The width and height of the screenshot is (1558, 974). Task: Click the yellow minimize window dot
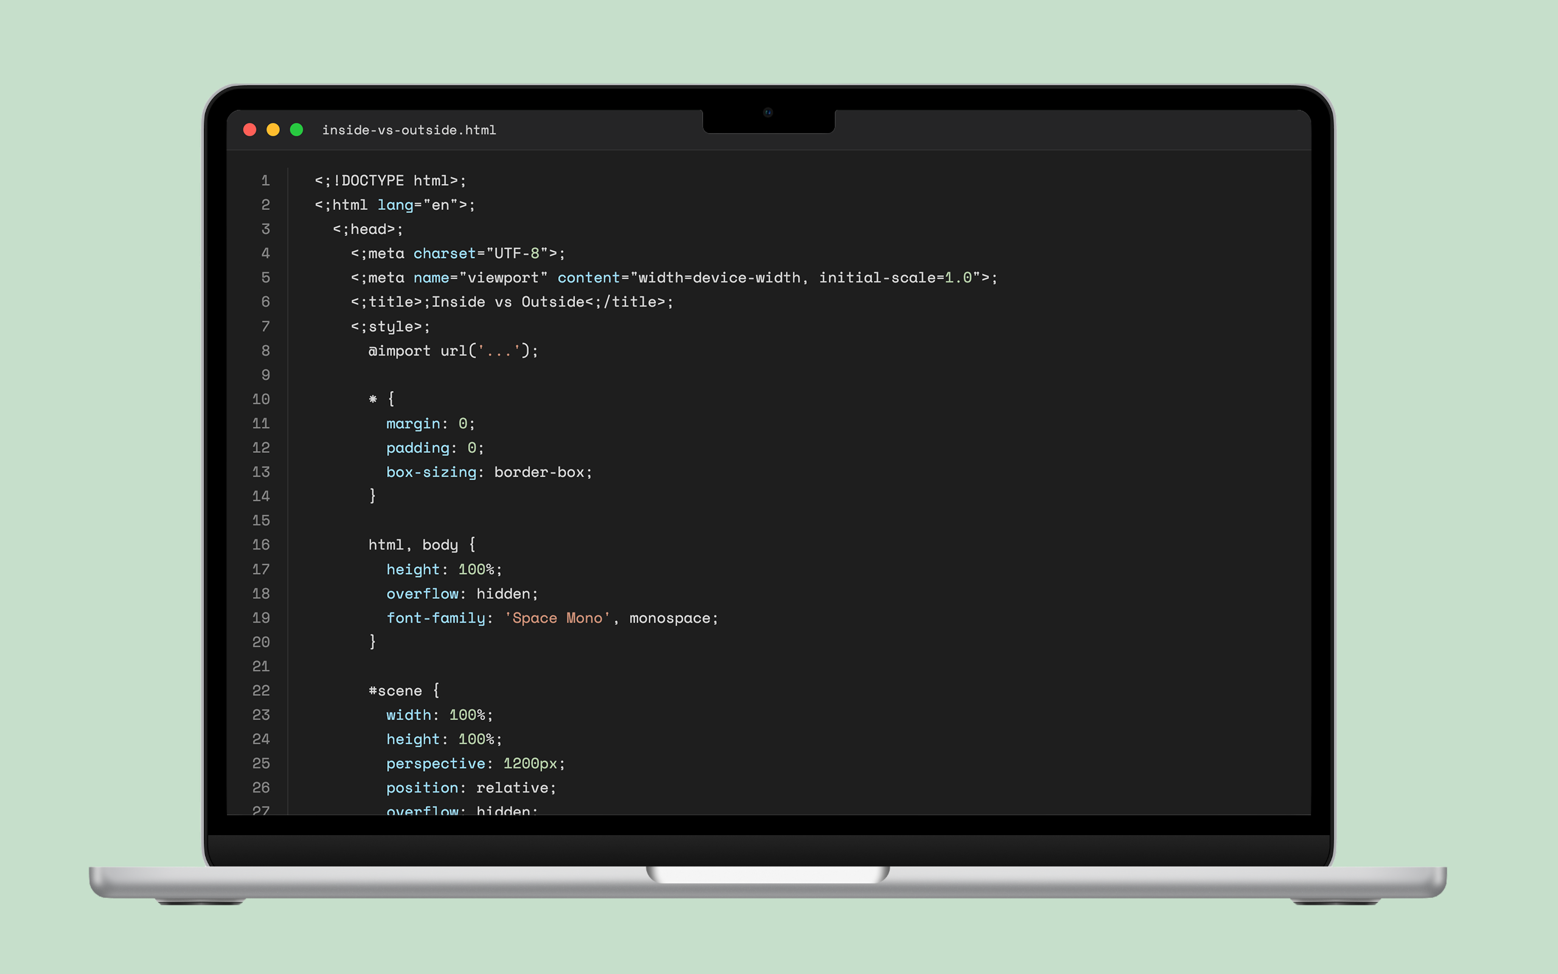coord(273,130)
